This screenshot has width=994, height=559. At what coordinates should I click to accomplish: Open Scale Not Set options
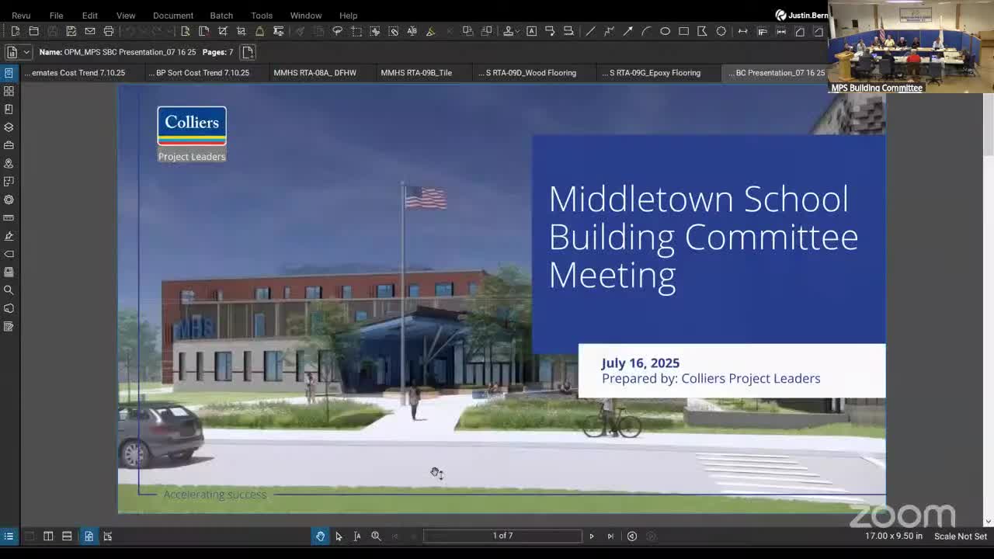pyautogui.click(x=960, y=536)
